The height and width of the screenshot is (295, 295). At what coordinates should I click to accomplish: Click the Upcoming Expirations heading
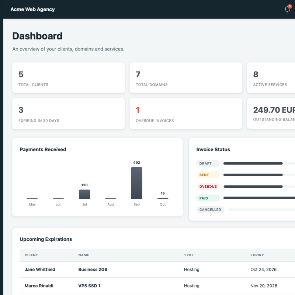point(46,239)
